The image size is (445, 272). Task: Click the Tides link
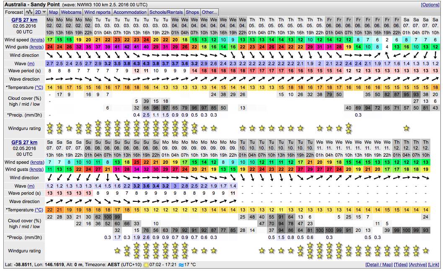click(x=401, y=265)
